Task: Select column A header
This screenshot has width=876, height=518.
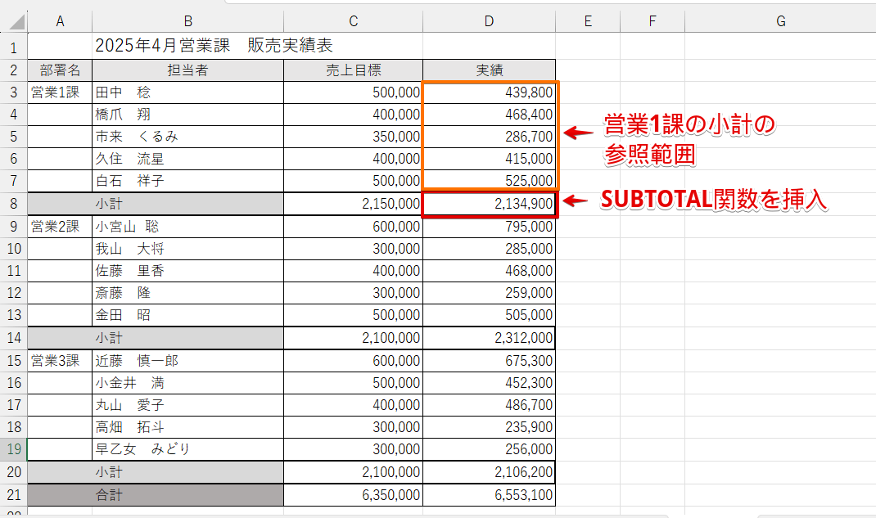Action: click(60, 21)
